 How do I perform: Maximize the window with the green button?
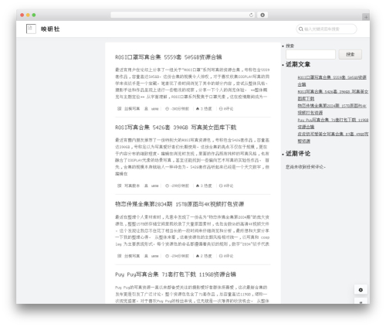(x=34, y=15)
